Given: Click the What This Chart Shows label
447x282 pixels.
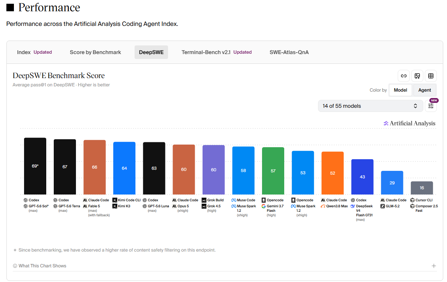Looking at the screenshot, I should 42,266.
